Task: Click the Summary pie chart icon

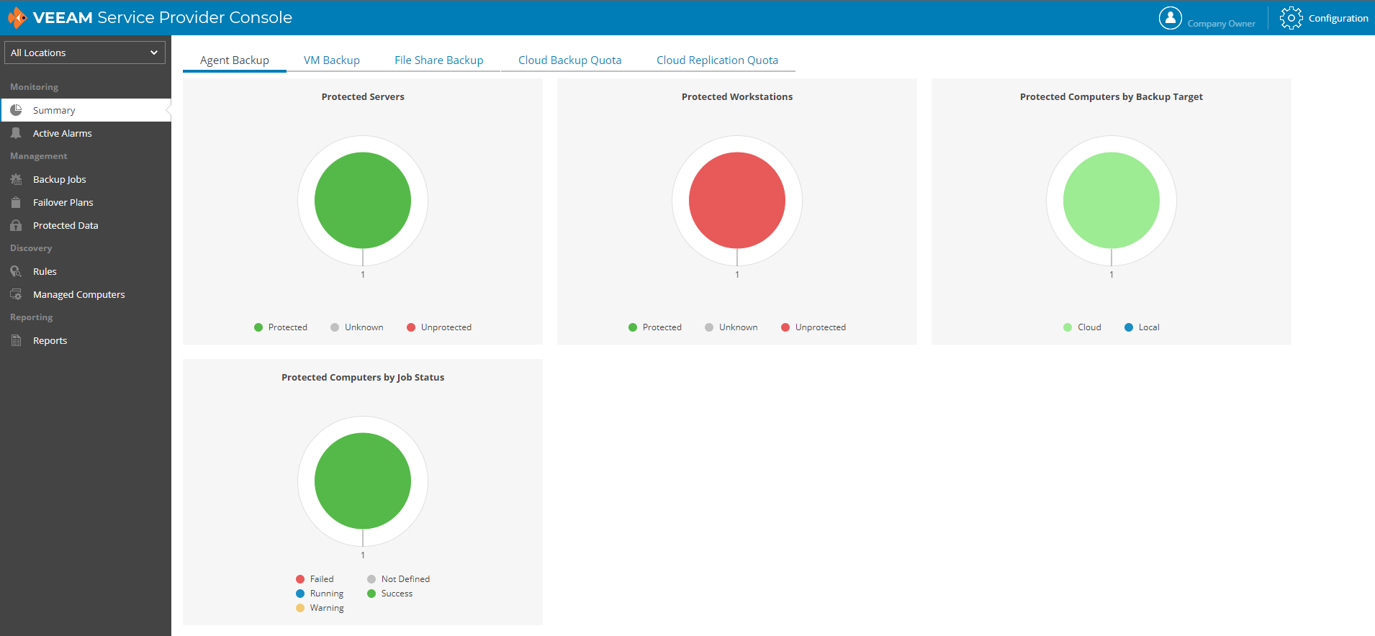Action: [16, 110]
